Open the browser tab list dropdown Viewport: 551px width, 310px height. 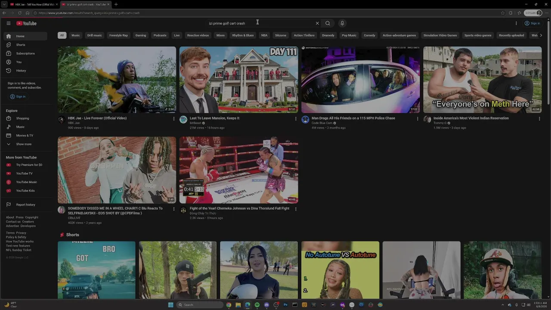click(5, 4)
